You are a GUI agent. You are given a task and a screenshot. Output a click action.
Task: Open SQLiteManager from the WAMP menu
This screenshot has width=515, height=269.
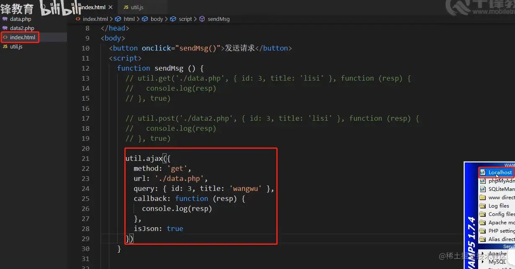pyautogui.click(x=502, y=189)
